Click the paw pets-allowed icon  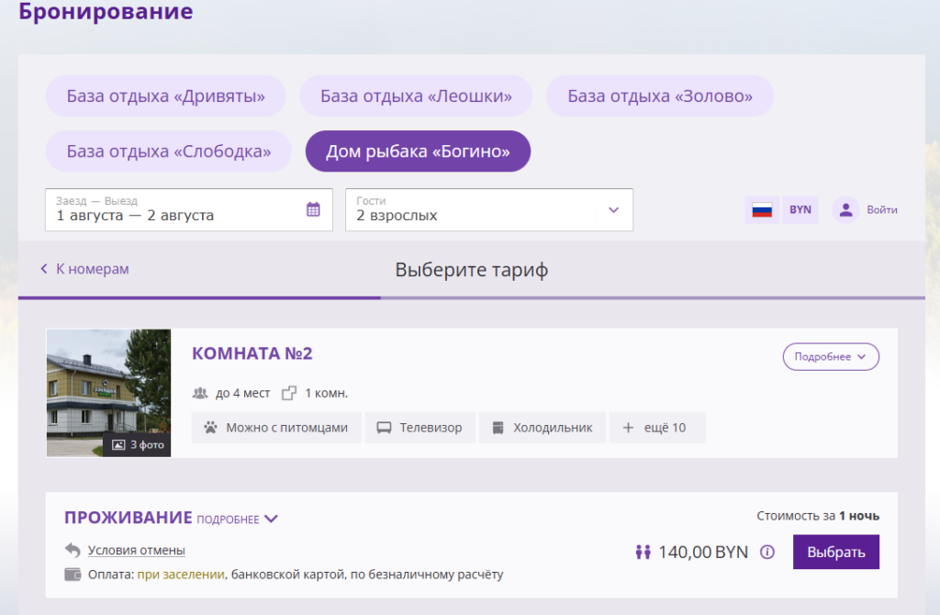click(210, 428)
